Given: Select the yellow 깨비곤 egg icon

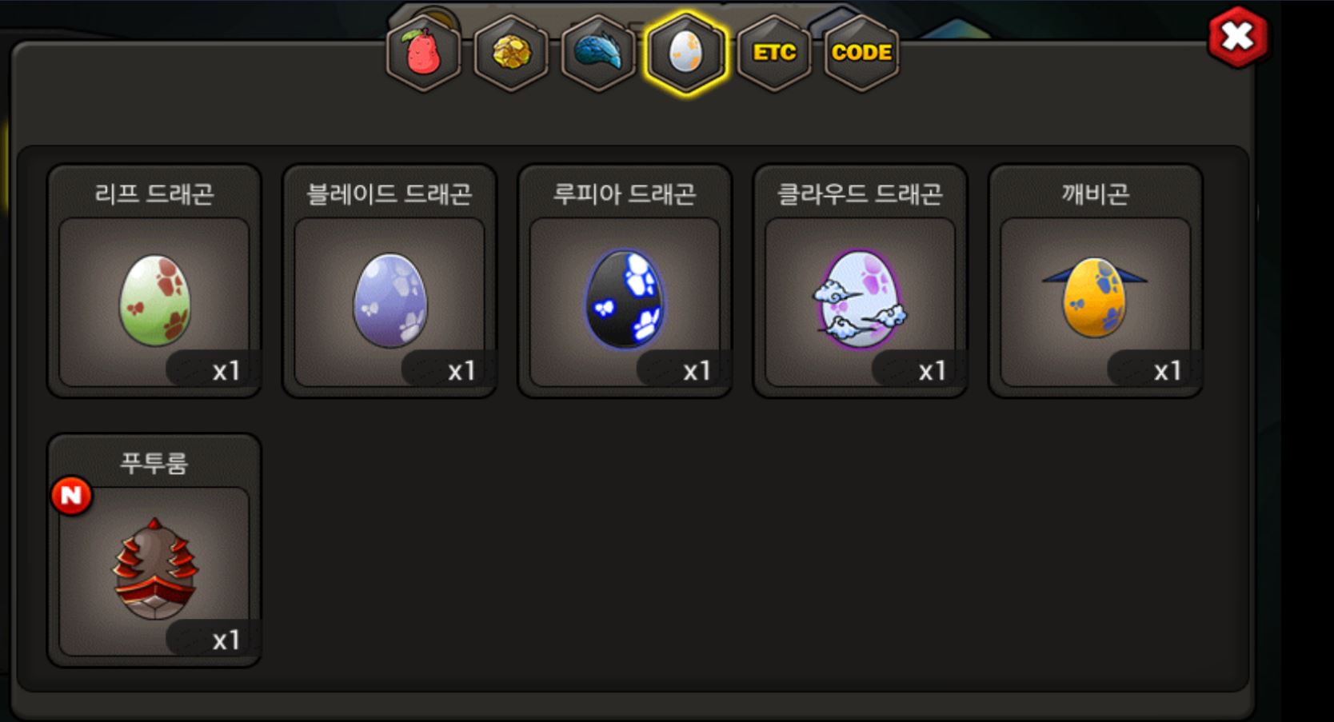Looking at the screenshot, I should click(1095, 297).
